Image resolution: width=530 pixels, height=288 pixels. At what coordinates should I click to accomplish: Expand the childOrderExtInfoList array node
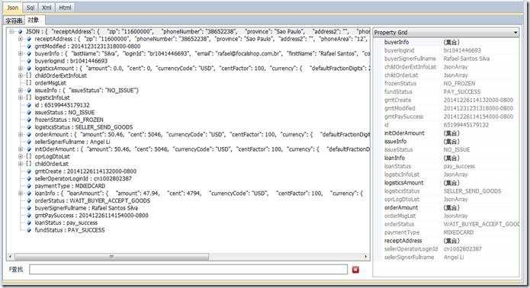click(21, 75)
